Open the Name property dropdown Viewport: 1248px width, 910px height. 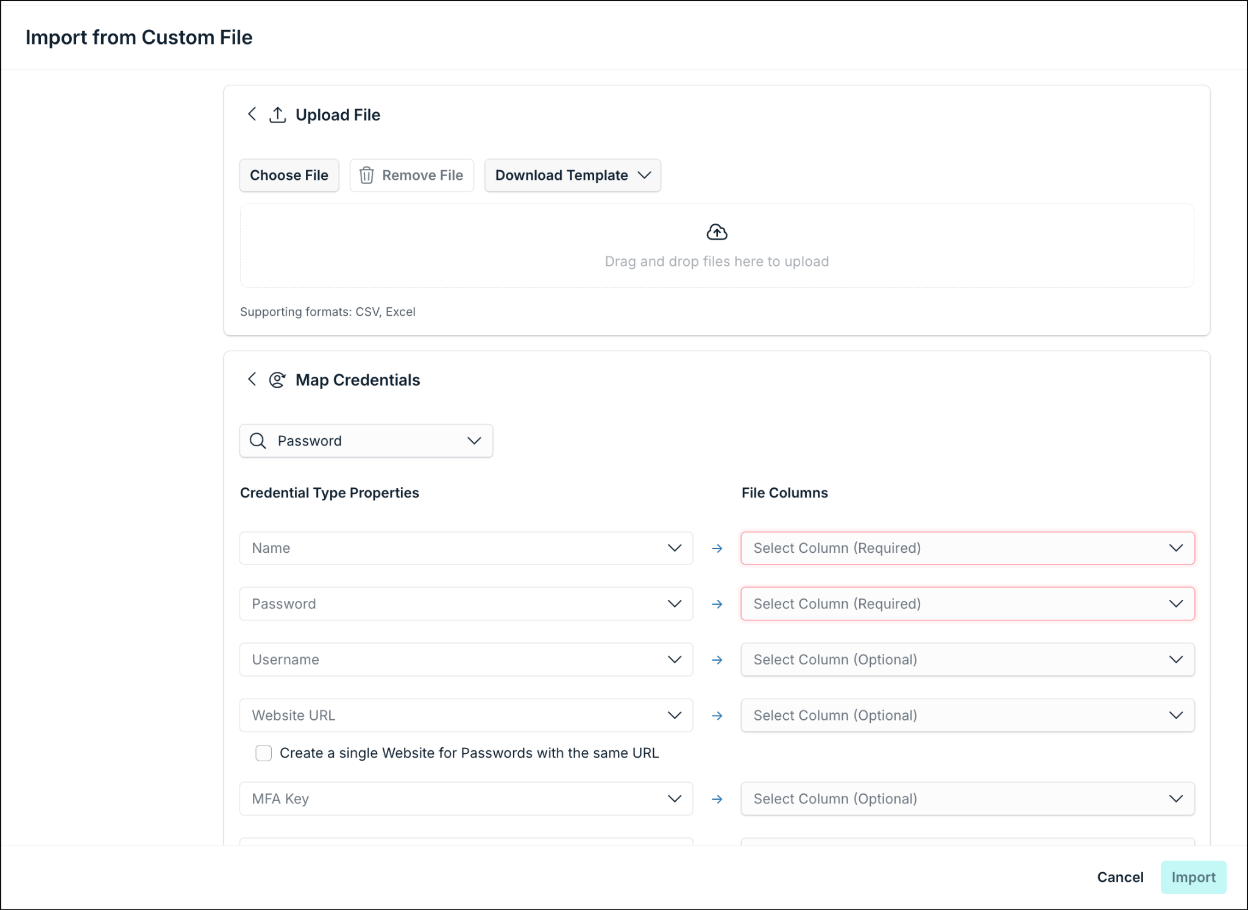[466, 548]
